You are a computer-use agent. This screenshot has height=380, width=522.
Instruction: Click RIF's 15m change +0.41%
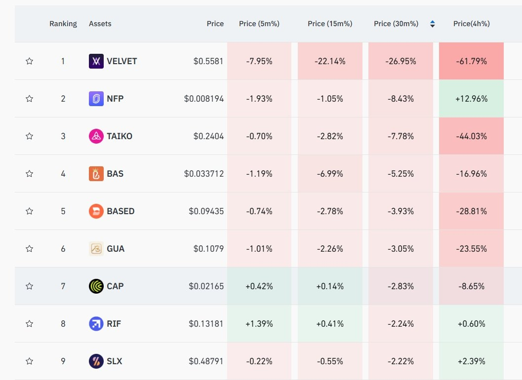point(330,324)
